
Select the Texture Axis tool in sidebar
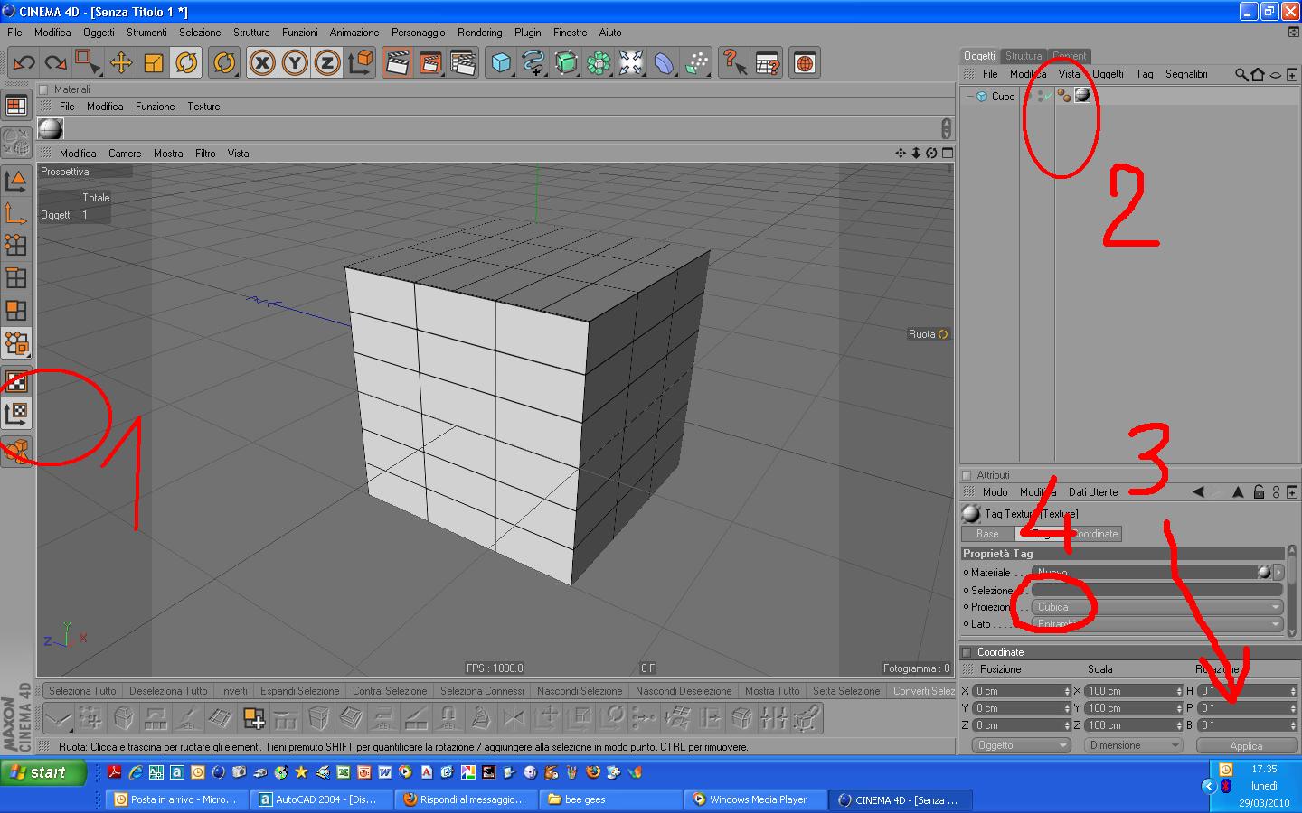click(16, 414)
